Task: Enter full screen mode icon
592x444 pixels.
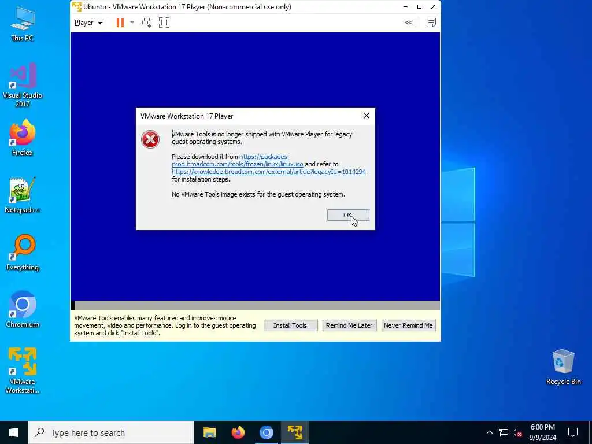Action: pos(164,23)
